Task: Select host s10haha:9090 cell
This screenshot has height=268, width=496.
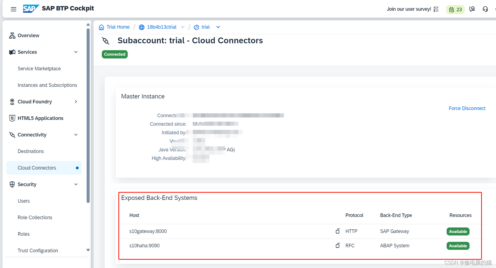Action: tap(145, 246)
